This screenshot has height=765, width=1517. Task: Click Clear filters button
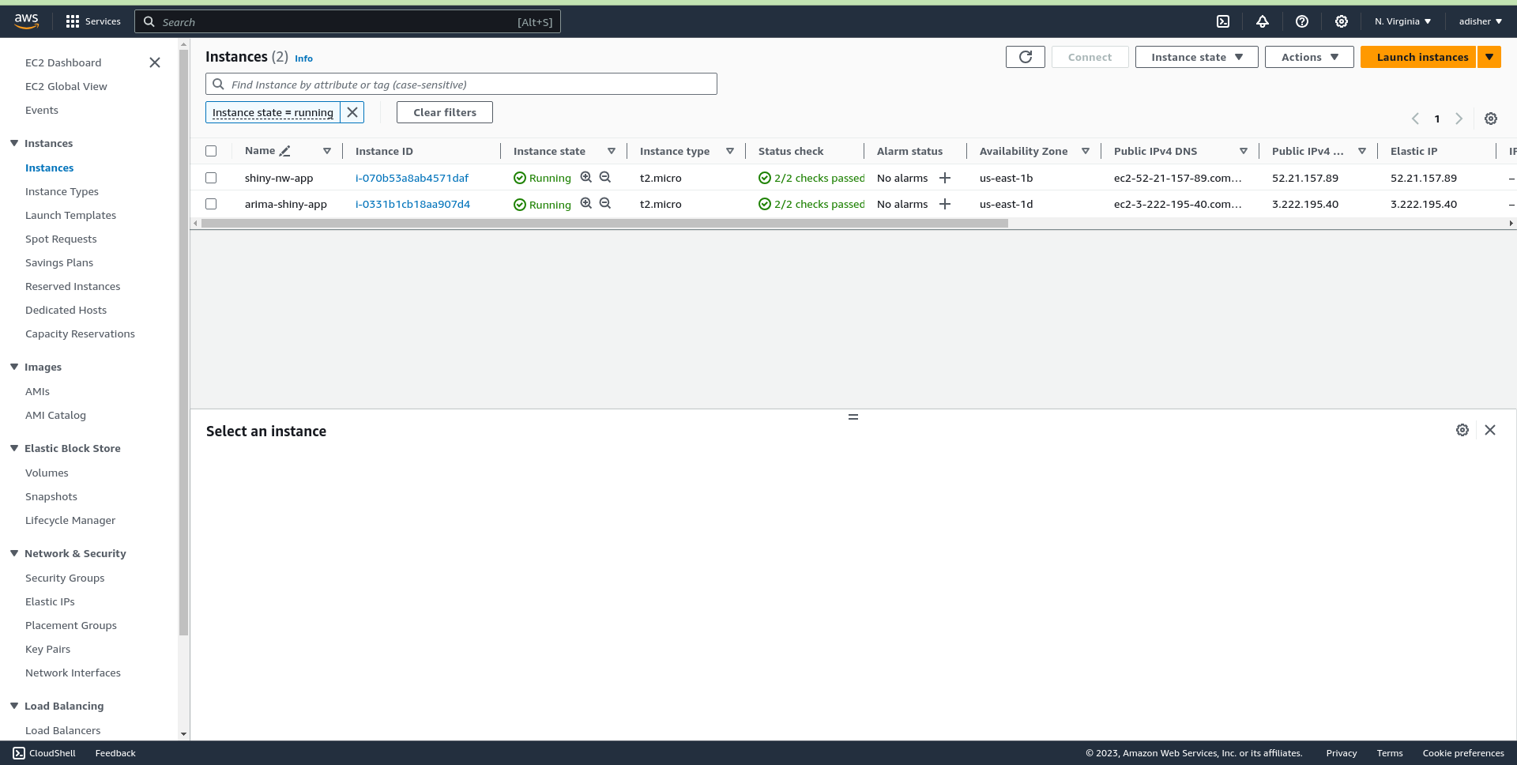[x=445, y=112]
